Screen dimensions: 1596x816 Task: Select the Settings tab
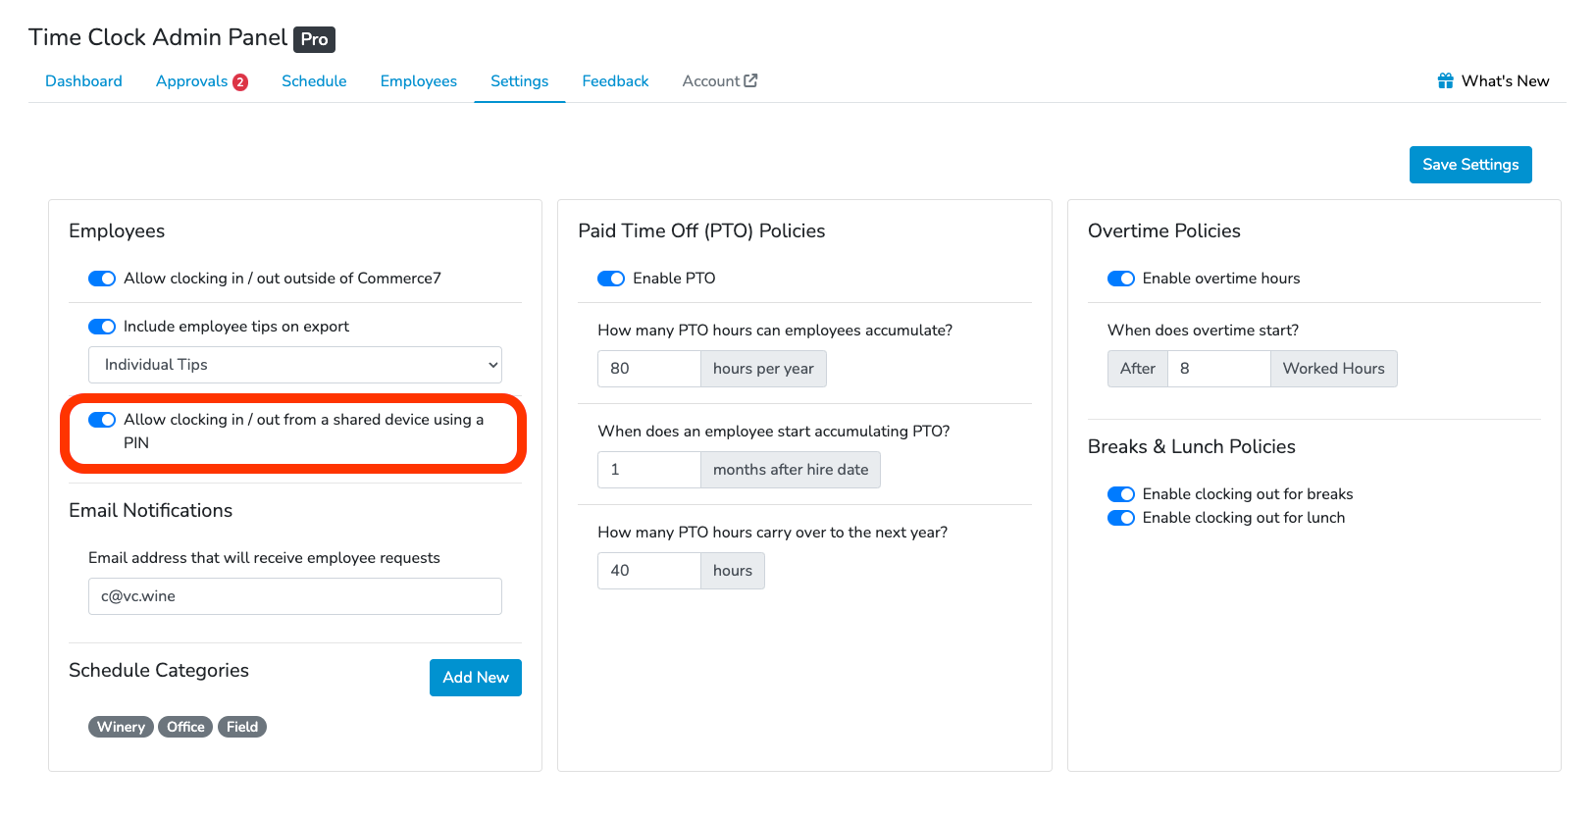(519, 81)
